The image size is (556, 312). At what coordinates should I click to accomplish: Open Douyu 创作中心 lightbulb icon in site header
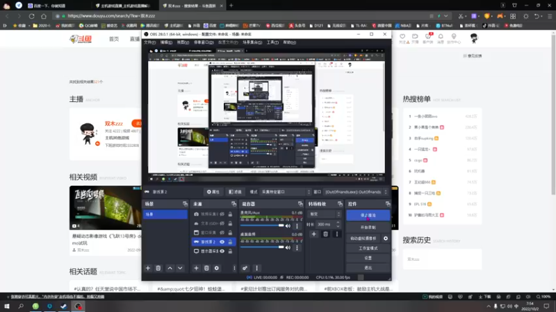[x=454, y=37]
